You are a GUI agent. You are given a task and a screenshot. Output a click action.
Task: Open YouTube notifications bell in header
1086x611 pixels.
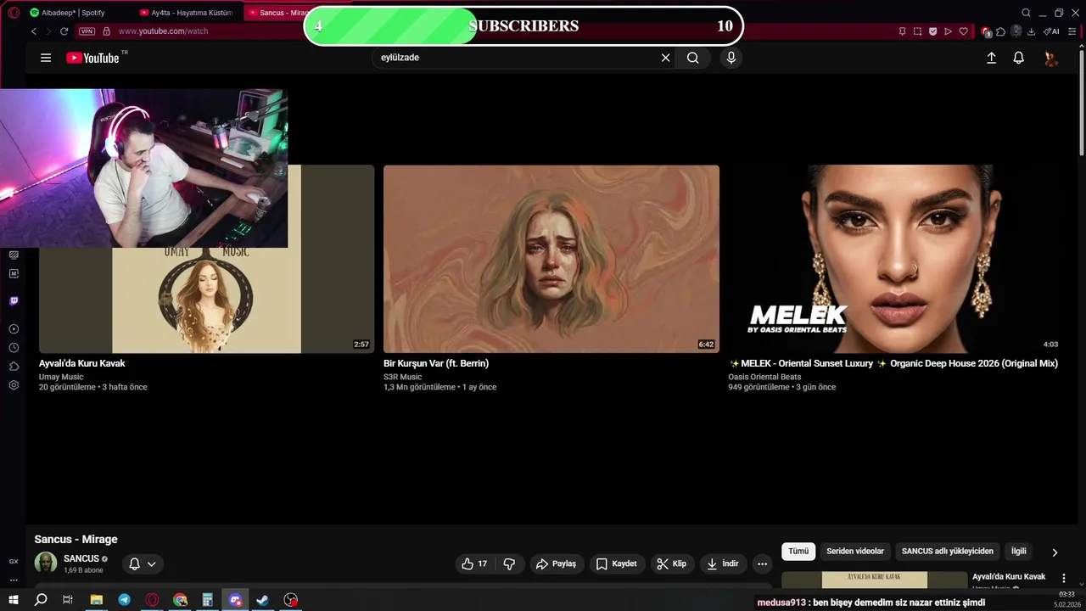[1019, 58]
